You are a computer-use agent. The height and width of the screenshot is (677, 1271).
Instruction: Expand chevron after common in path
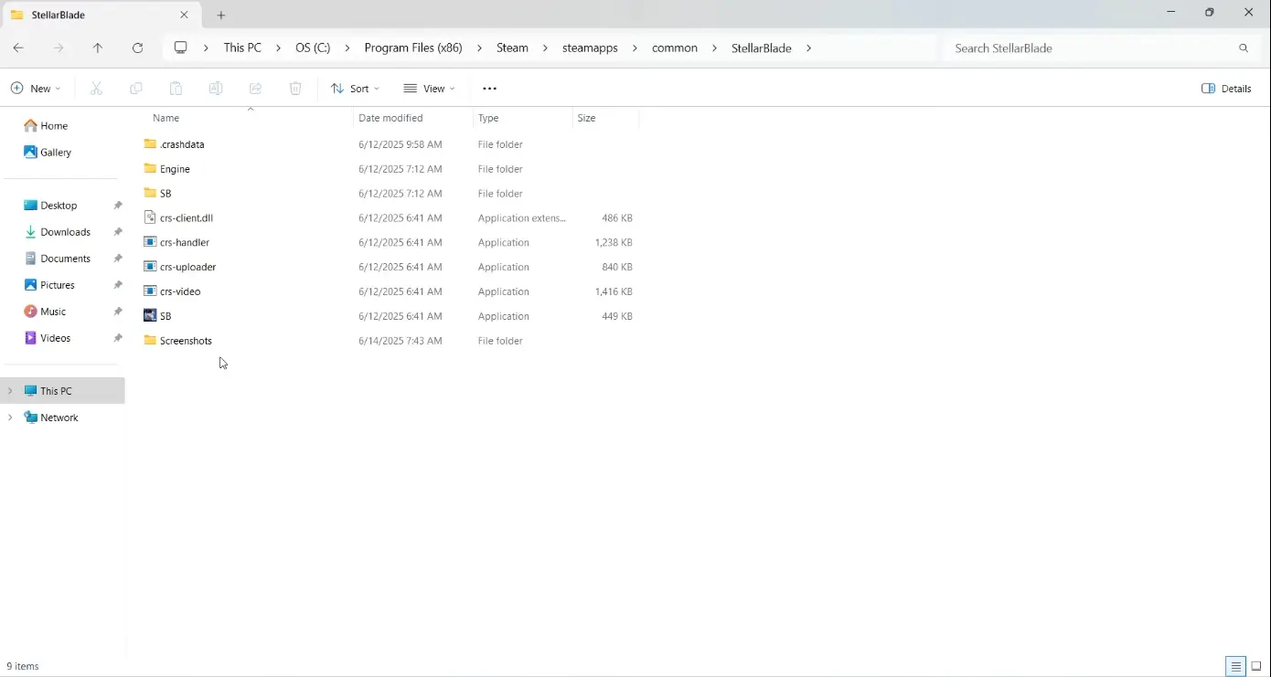[715, 48]
